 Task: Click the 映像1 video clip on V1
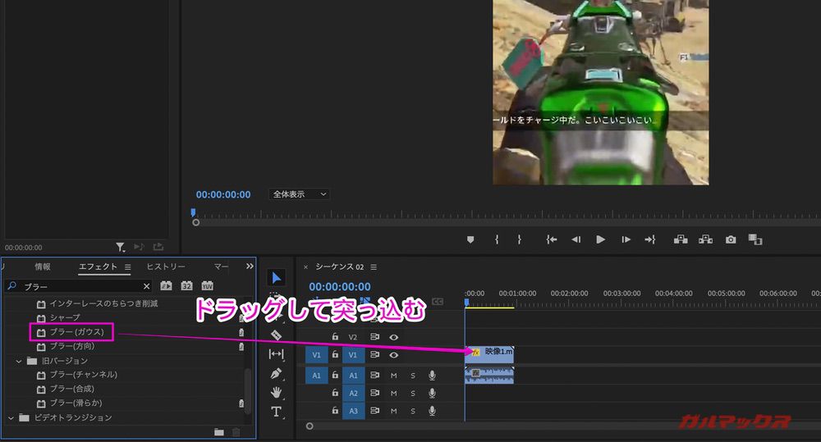tap(489, 354)
